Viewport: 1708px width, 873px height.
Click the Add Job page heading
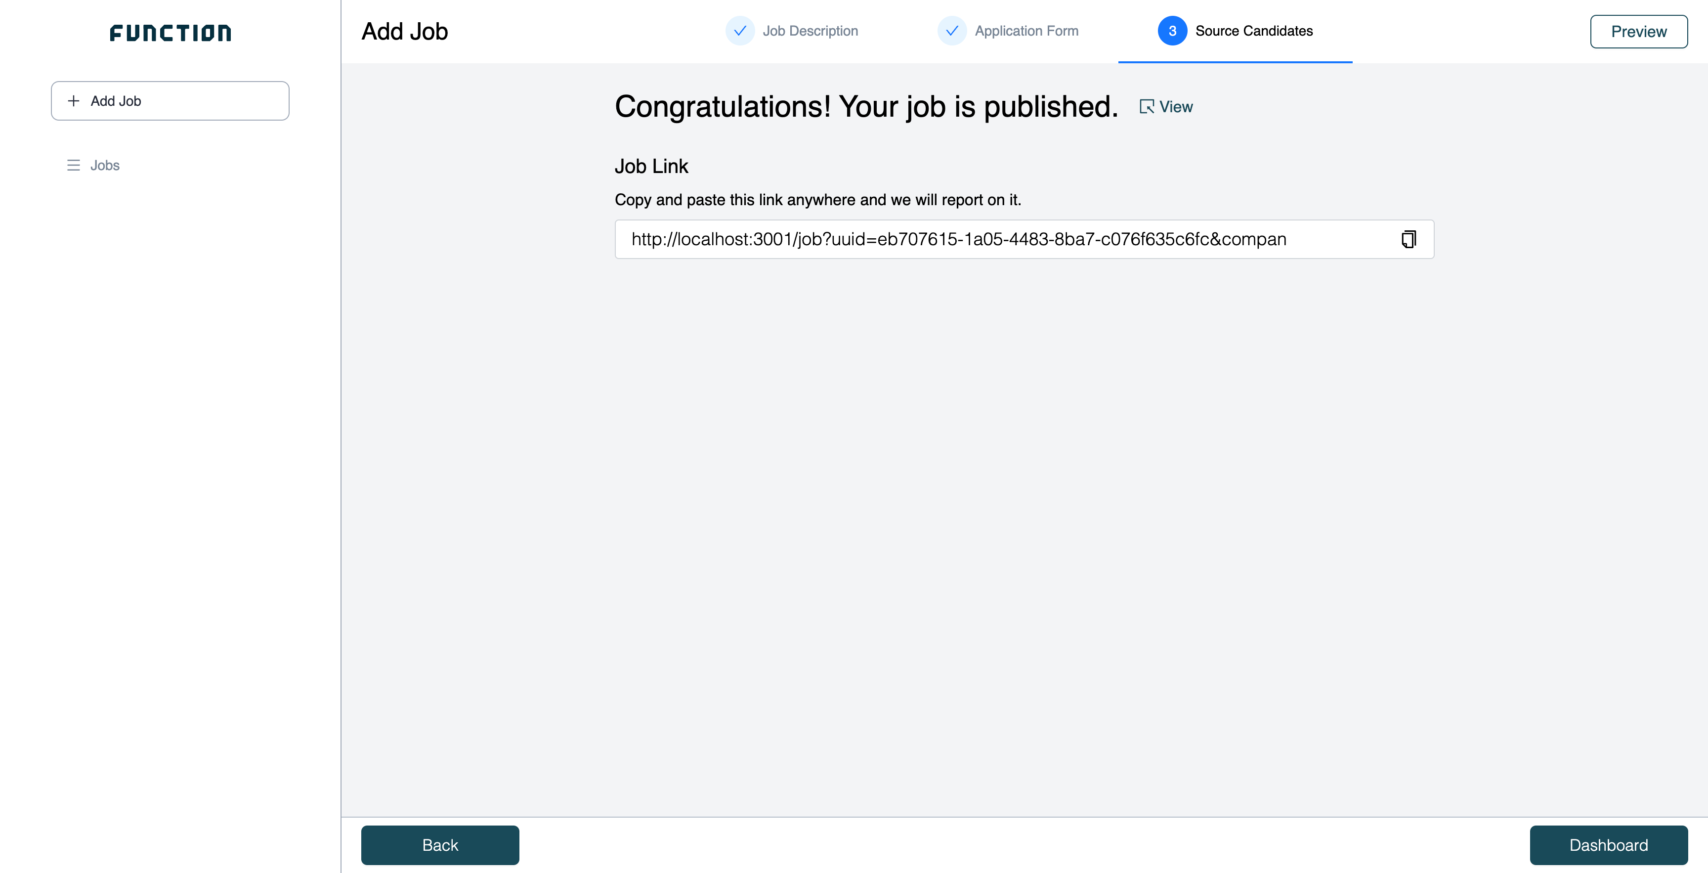point(404,31)
